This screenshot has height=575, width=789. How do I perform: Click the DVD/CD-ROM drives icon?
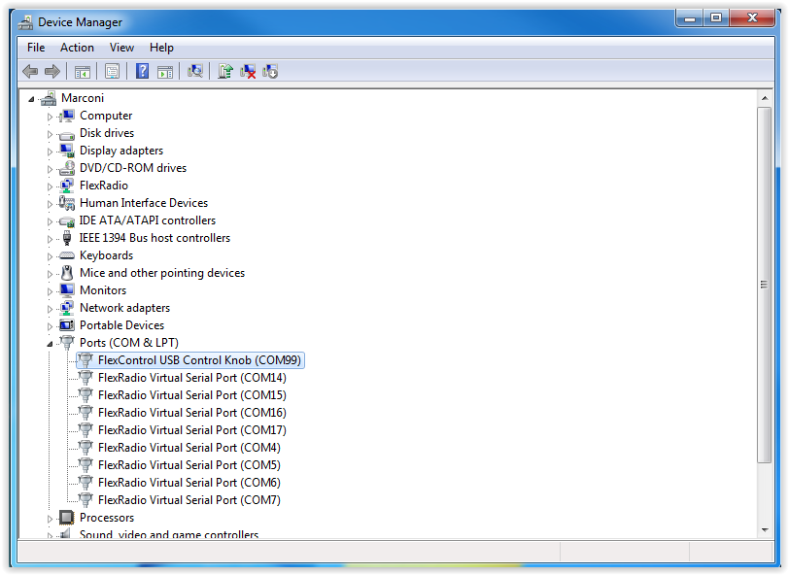[66, 168]
